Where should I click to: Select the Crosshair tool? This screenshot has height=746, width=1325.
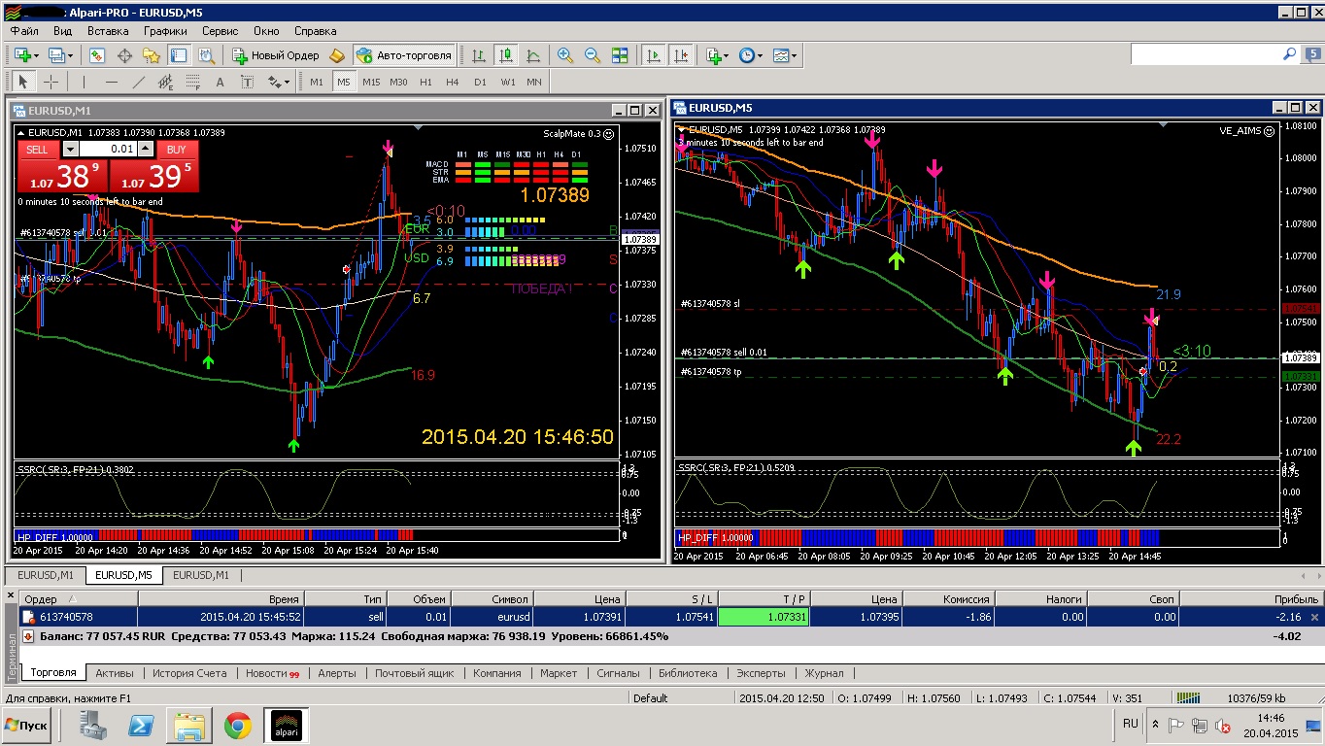[x=51, y=82]
